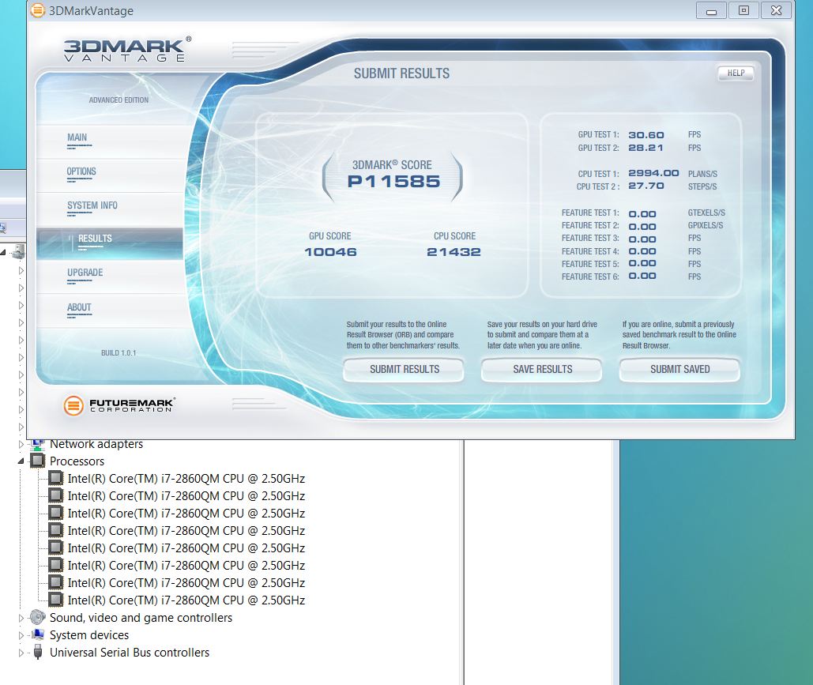Viewport: 813px width, 685px height.
Task: Click the CPU score value 21432
Action: (454, 252)
